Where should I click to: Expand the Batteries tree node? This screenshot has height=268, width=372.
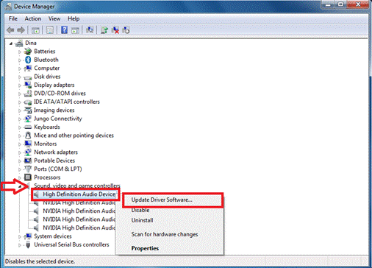pos(20,52)
